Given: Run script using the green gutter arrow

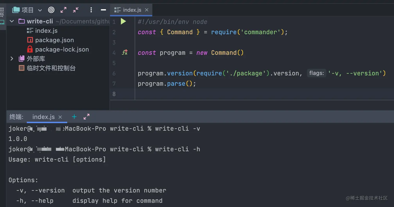Looking at the screenshot, I should coord(123,22).
